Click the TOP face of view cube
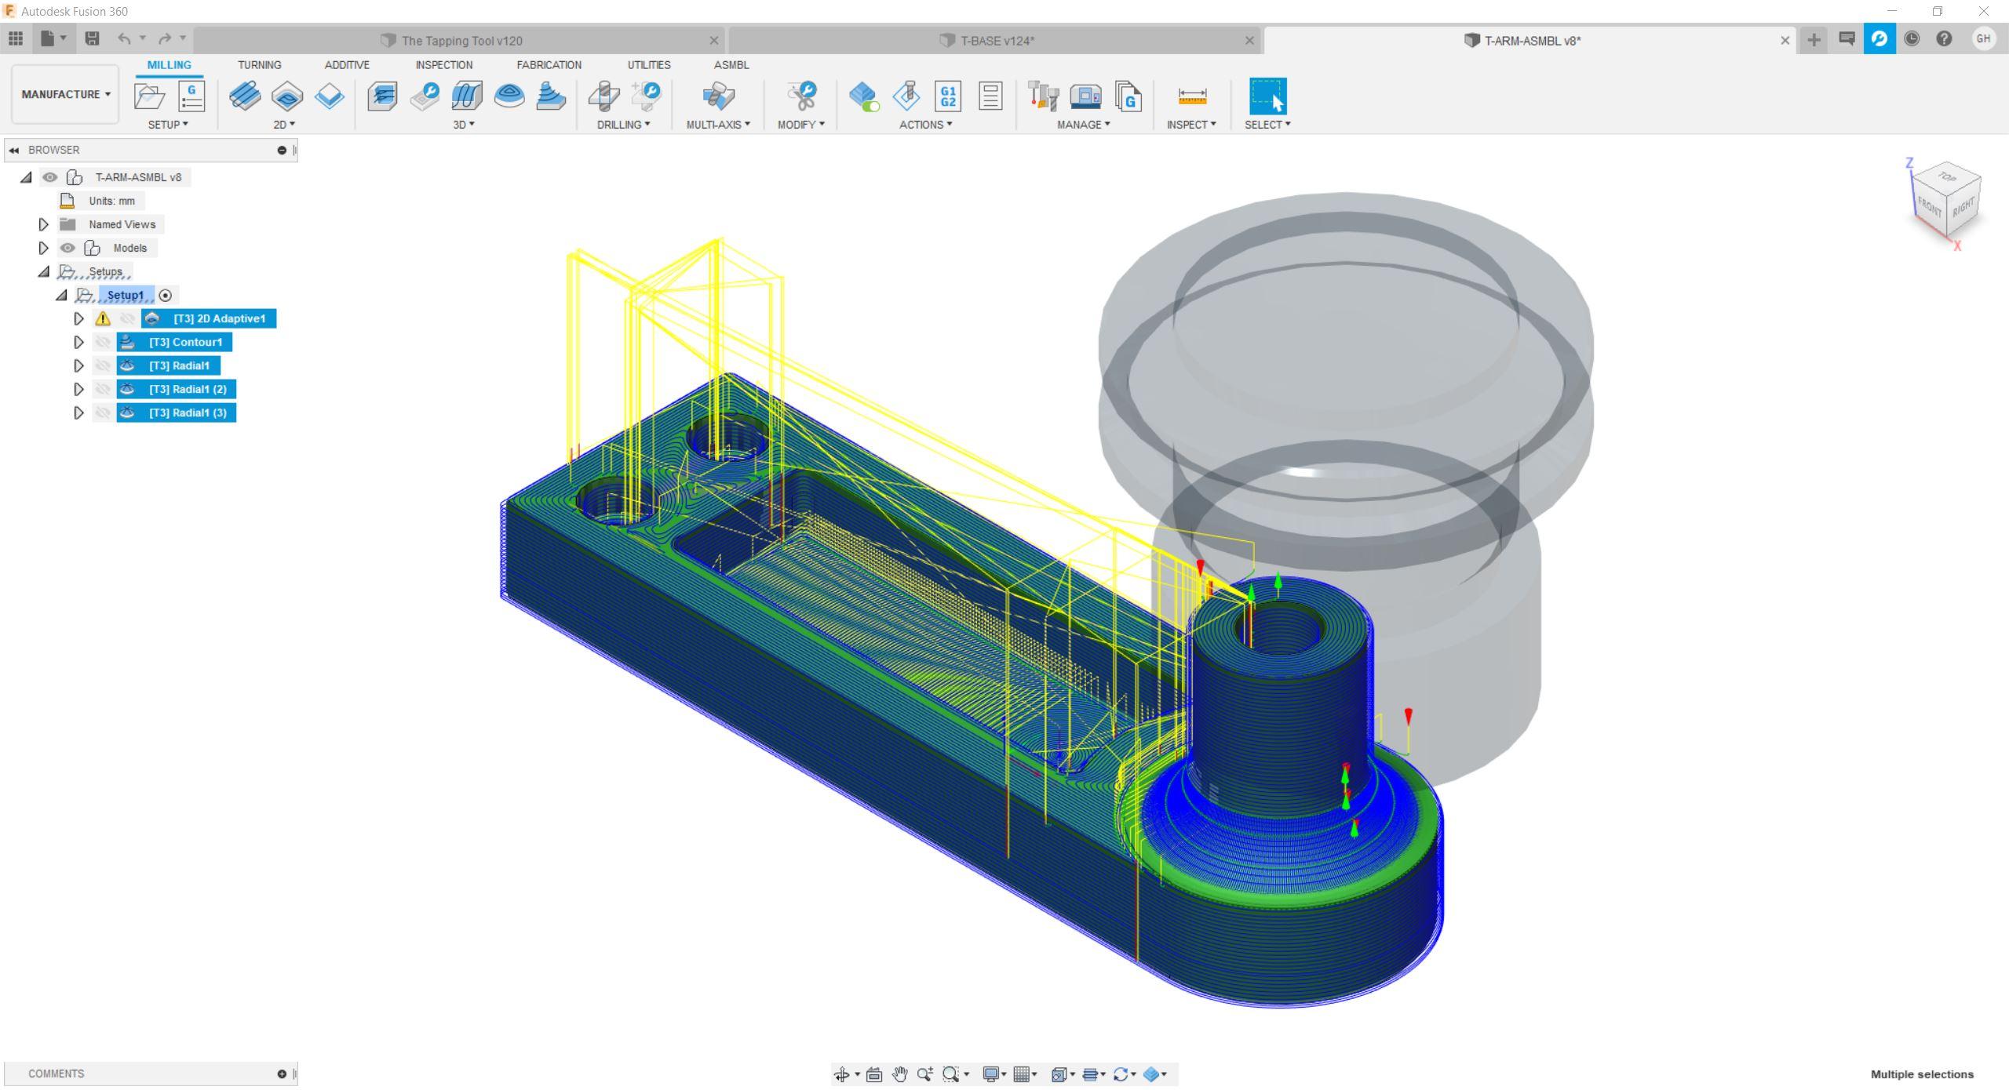Screen dimensions: 2009x1090 pyautogui.click(x=1947, y=176)
